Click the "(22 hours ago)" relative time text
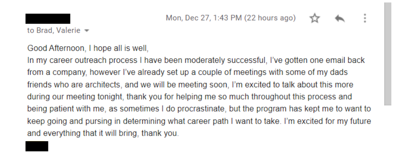This screenshot has height=158, width=393. point(270,18)
